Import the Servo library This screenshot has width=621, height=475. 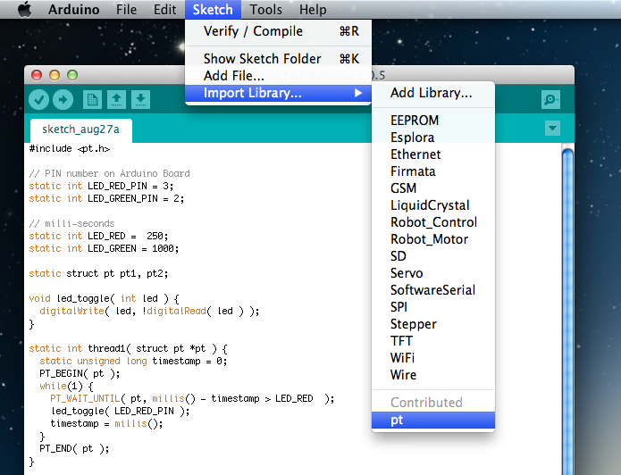(433, 273)
